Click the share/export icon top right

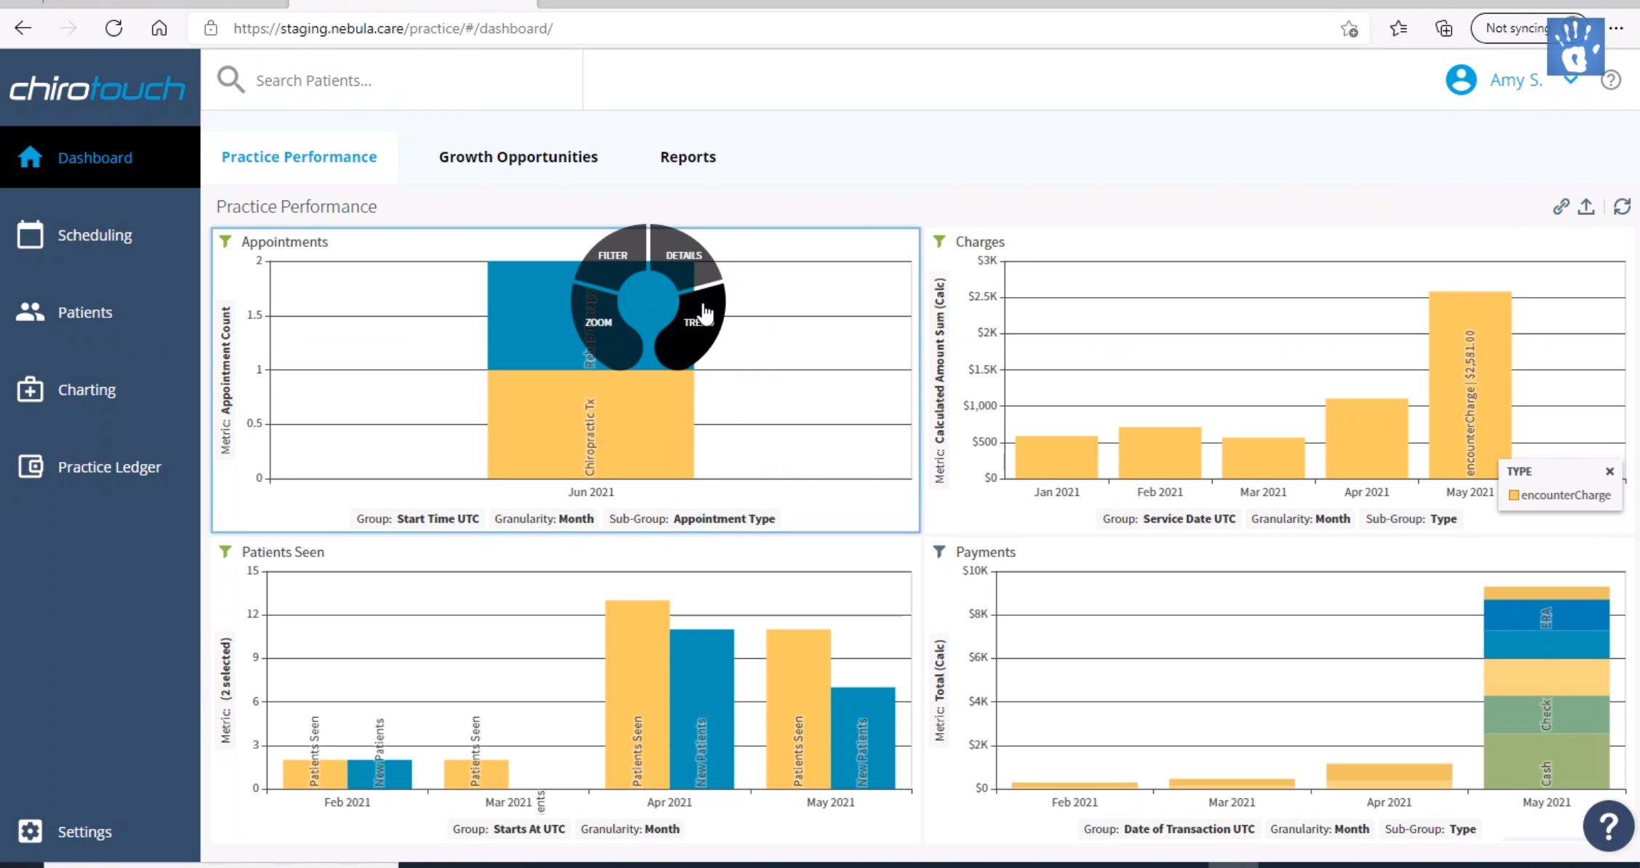pos(1585,207)
